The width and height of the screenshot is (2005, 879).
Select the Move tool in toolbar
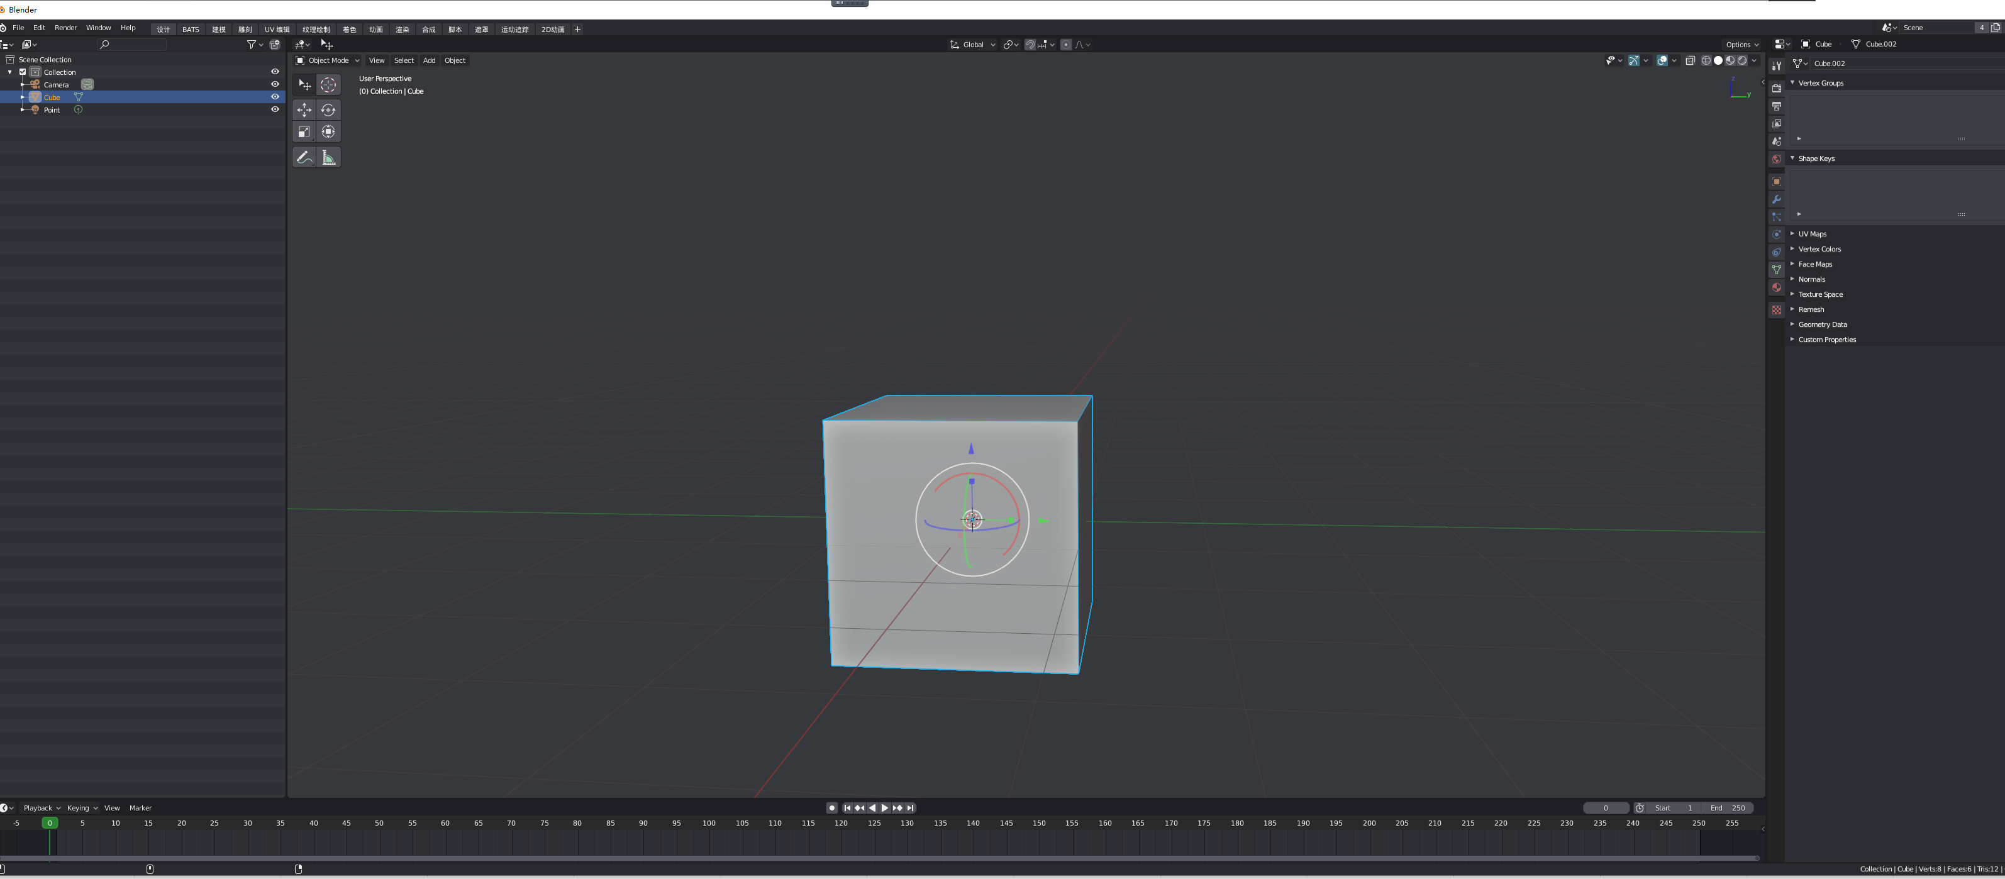point(304,109)
